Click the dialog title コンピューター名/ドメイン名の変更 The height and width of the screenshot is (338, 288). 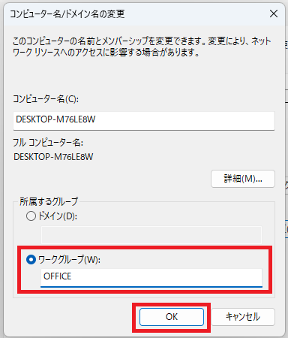point(67,14)
